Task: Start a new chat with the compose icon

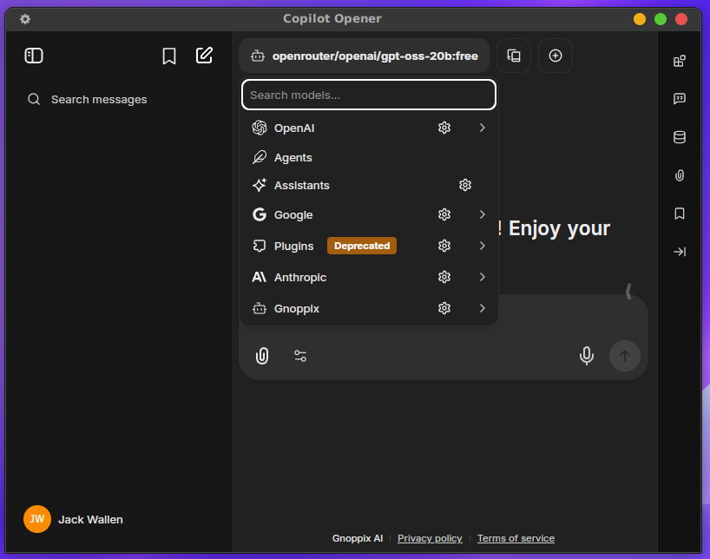Action: click(204, 56)
